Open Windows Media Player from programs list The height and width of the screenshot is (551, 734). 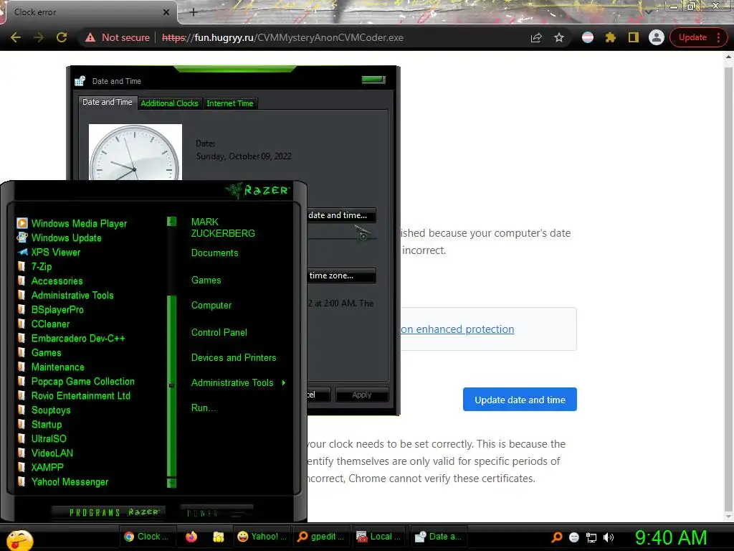click(72, 224)
